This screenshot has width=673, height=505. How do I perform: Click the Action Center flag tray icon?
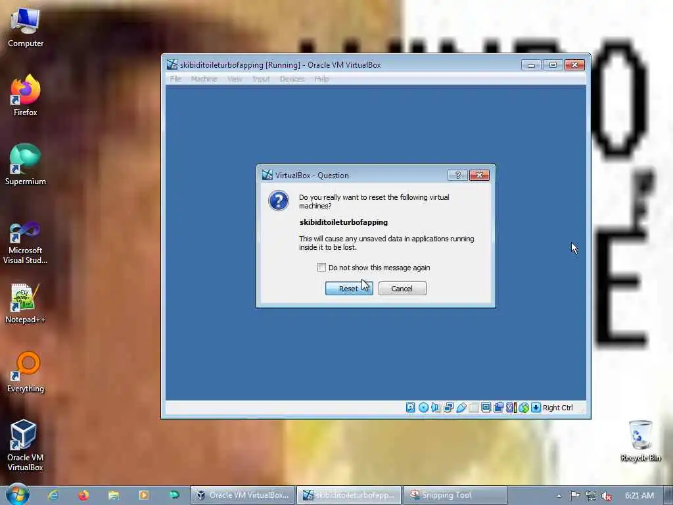point(574,496)
